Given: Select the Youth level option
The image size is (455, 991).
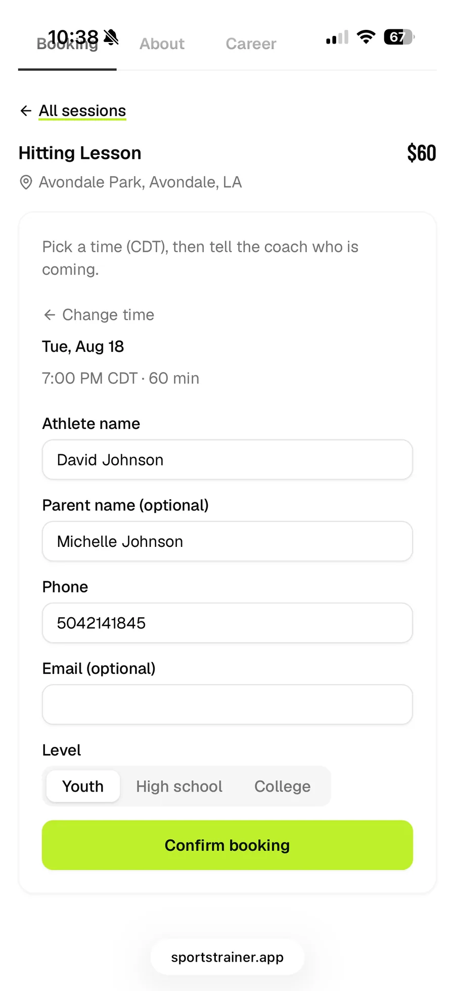Looking at the screenshot, I should [x=83, y=786].
